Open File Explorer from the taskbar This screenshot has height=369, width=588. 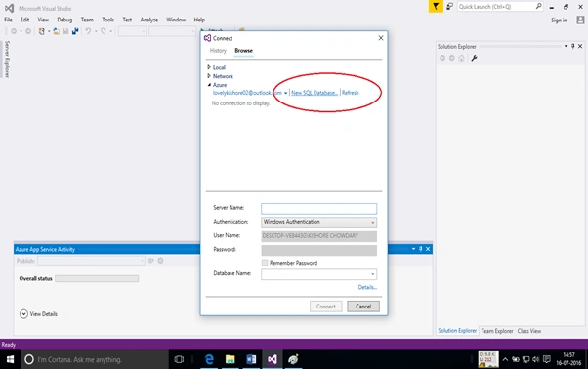[x=230, y=359]
